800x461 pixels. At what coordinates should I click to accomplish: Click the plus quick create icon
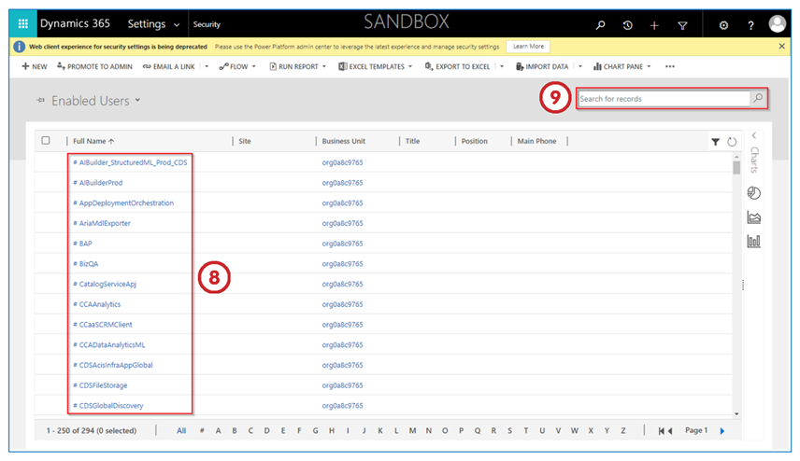click(654, 25)
